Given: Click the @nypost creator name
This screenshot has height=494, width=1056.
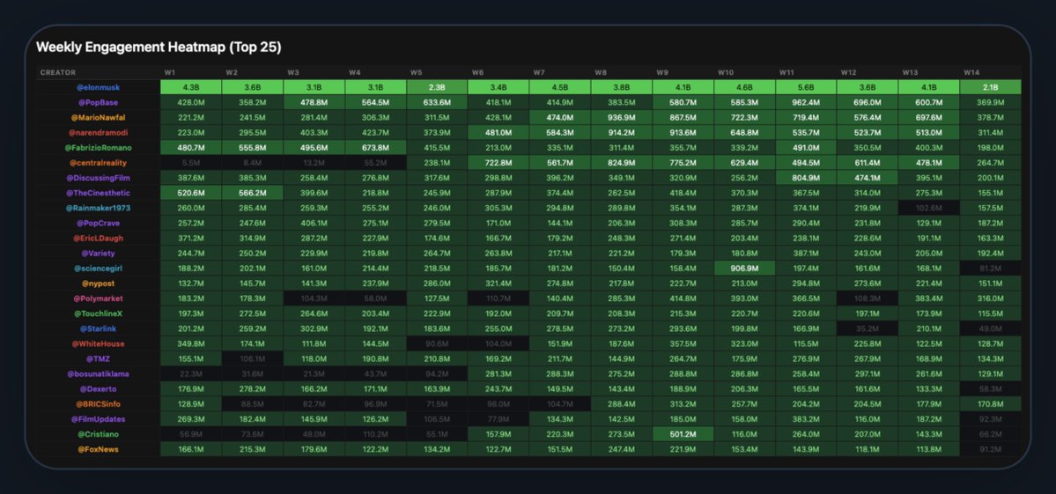Looking at the screenshot, I should [x=99, y=284].
